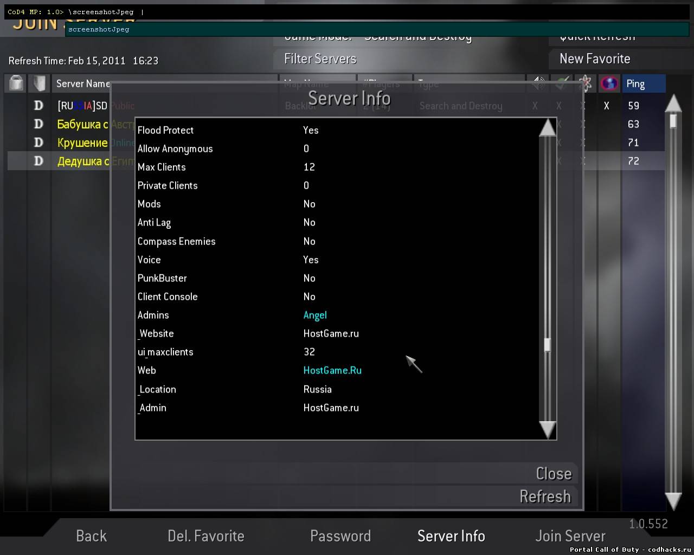Select the Крушение server row
694x555 pixels.
(x=336, y=143)
